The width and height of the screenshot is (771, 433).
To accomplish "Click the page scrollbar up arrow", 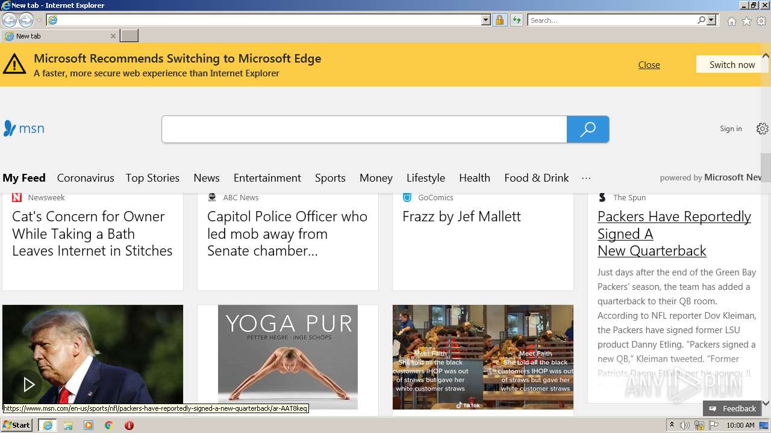I will tap(766, 55).
